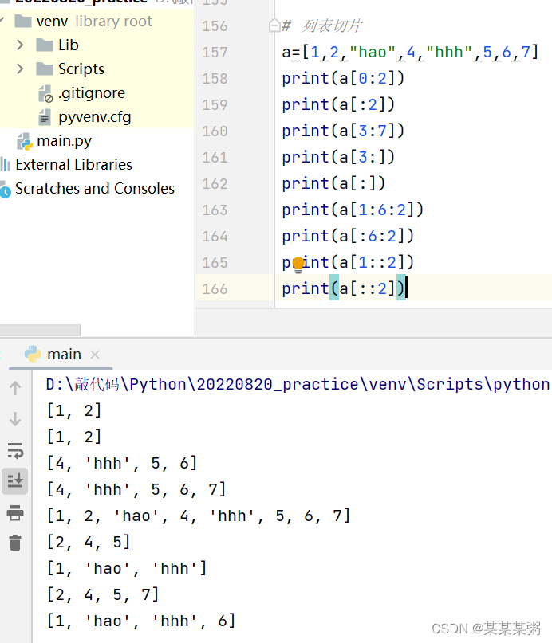The height and width of the screenshot is (643, 552).
Task: Click the Scripts folder icon
Action: [45, 69]
